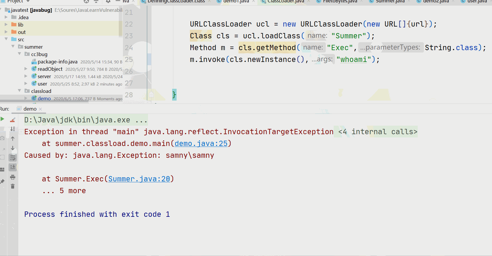The height and width of the screenshot is (256, 492).
Task: Click the Project panel settings gear
Action: (108, 1)
